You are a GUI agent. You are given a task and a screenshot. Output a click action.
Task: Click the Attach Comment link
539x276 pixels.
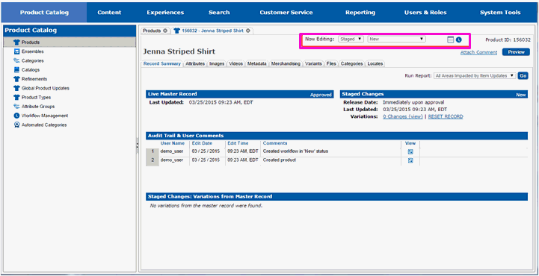[x=479, y=52]
